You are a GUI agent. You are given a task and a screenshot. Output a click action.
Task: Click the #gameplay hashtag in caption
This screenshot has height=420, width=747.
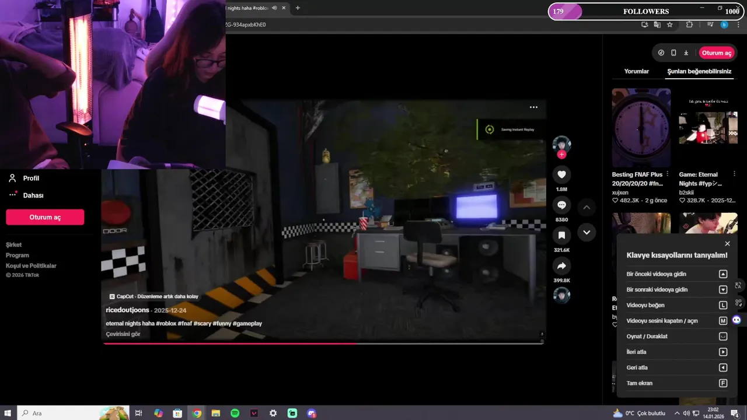point(247,323)
